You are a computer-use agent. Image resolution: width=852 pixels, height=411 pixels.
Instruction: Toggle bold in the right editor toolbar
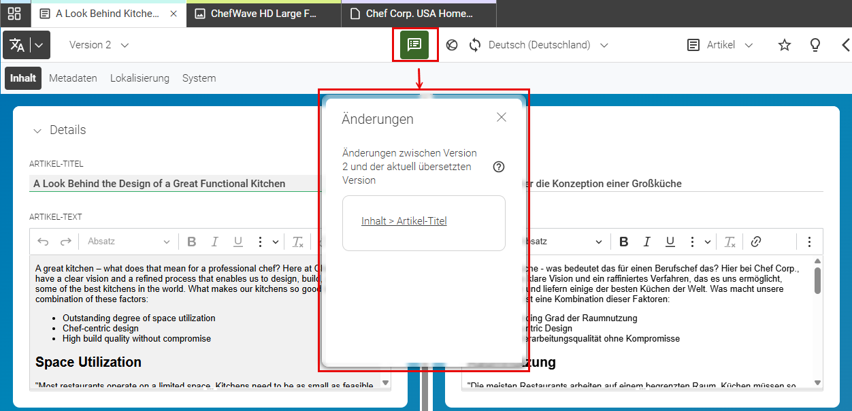pyautogui.click(x=623, y=242)
